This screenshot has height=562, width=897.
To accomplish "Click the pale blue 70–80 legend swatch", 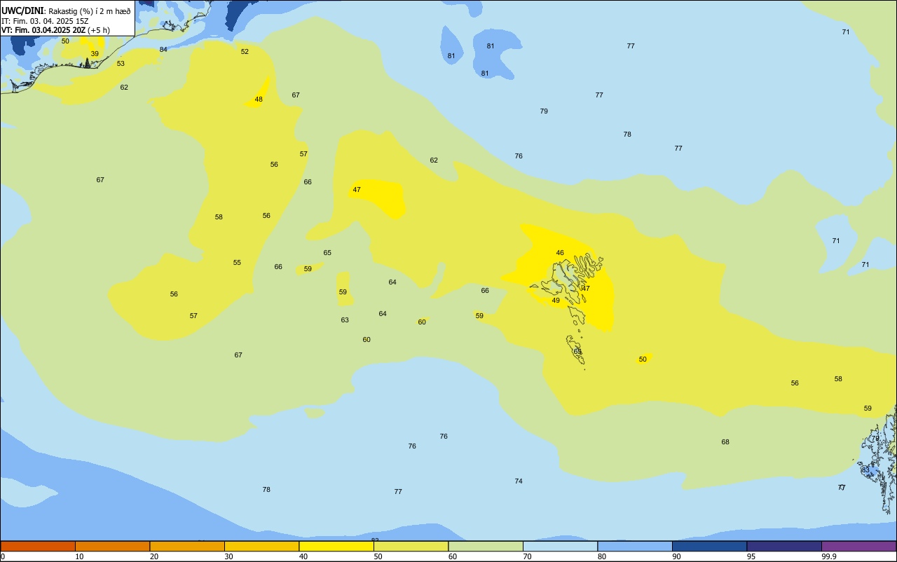I will (x=560, y=546).
